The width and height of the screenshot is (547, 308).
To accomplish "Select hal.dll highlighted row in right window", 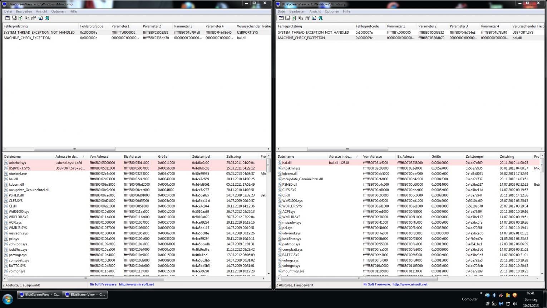I will pyautogui.click(x=408, y=163).
